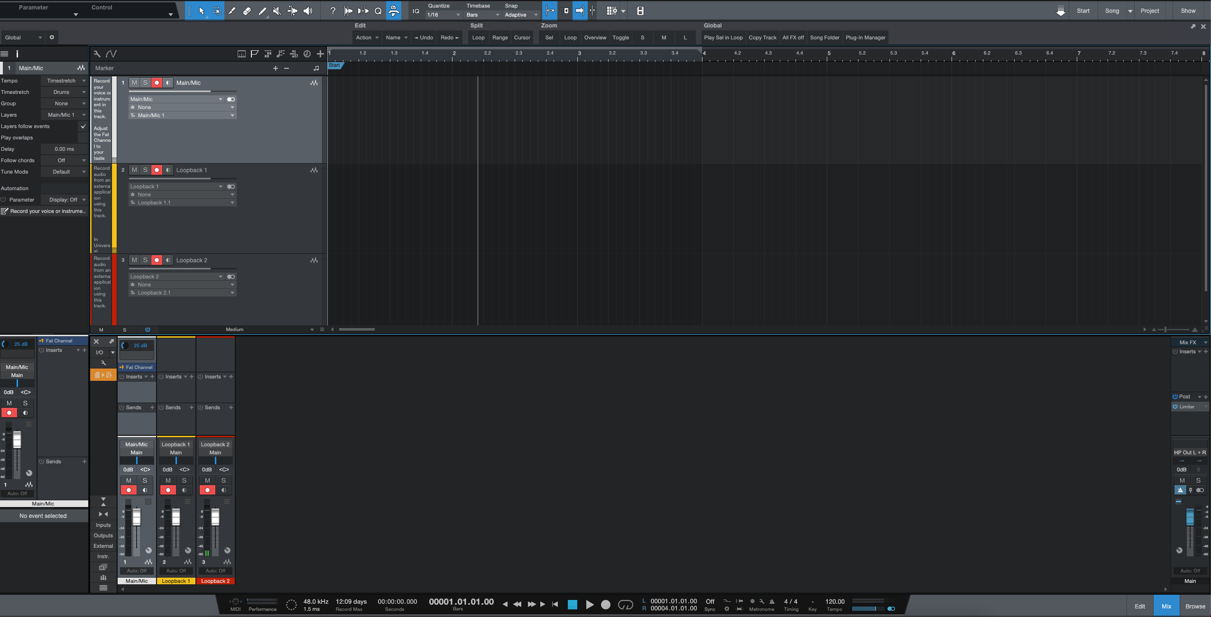This screenshot has height=617, width=1211.
Task: Open Snap Adaptive dropdown
Action: point(521,15)
